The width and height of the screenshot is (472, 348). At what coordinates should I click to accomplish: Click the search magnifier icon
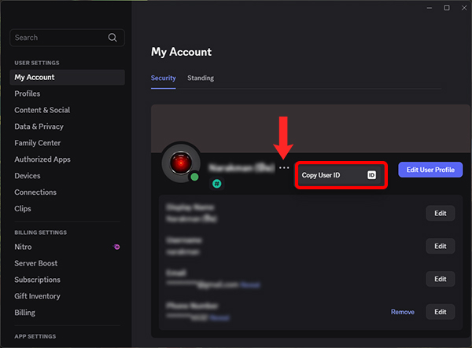point(112,38)
